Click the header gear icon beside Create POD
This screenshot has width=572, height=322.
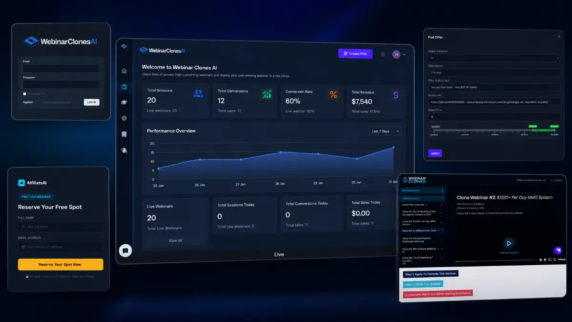click(x=383, y=54)
